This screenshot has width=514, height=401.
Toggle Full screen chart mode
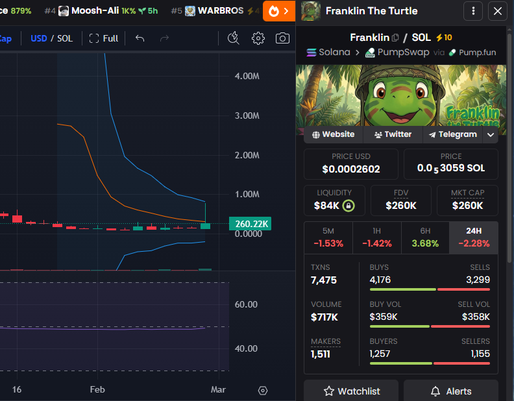coord(104,38)
